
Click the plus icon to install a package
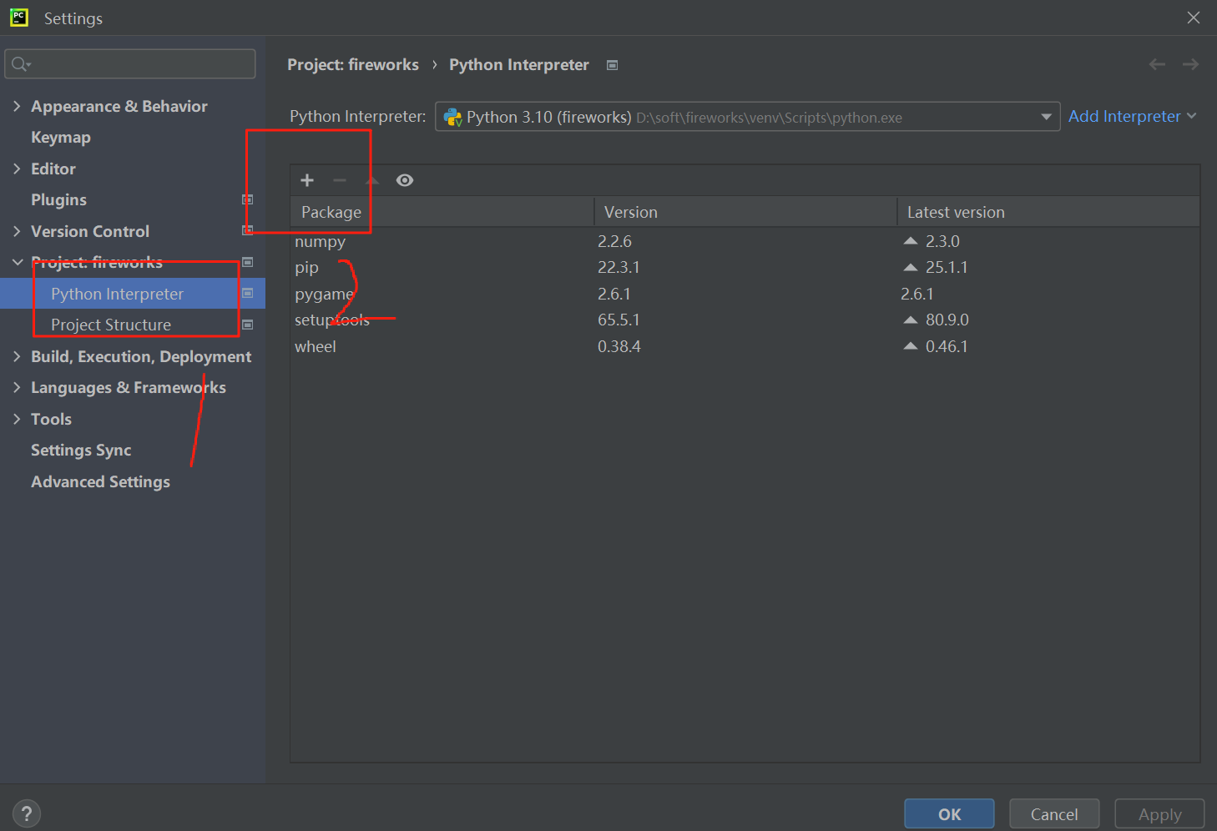click(x=307, y=180)
